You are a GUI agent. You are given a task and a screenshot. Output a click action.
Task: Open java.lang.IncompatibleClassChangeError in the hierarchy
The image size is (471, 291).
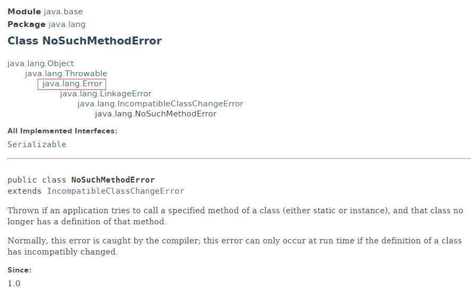(160, 104)
